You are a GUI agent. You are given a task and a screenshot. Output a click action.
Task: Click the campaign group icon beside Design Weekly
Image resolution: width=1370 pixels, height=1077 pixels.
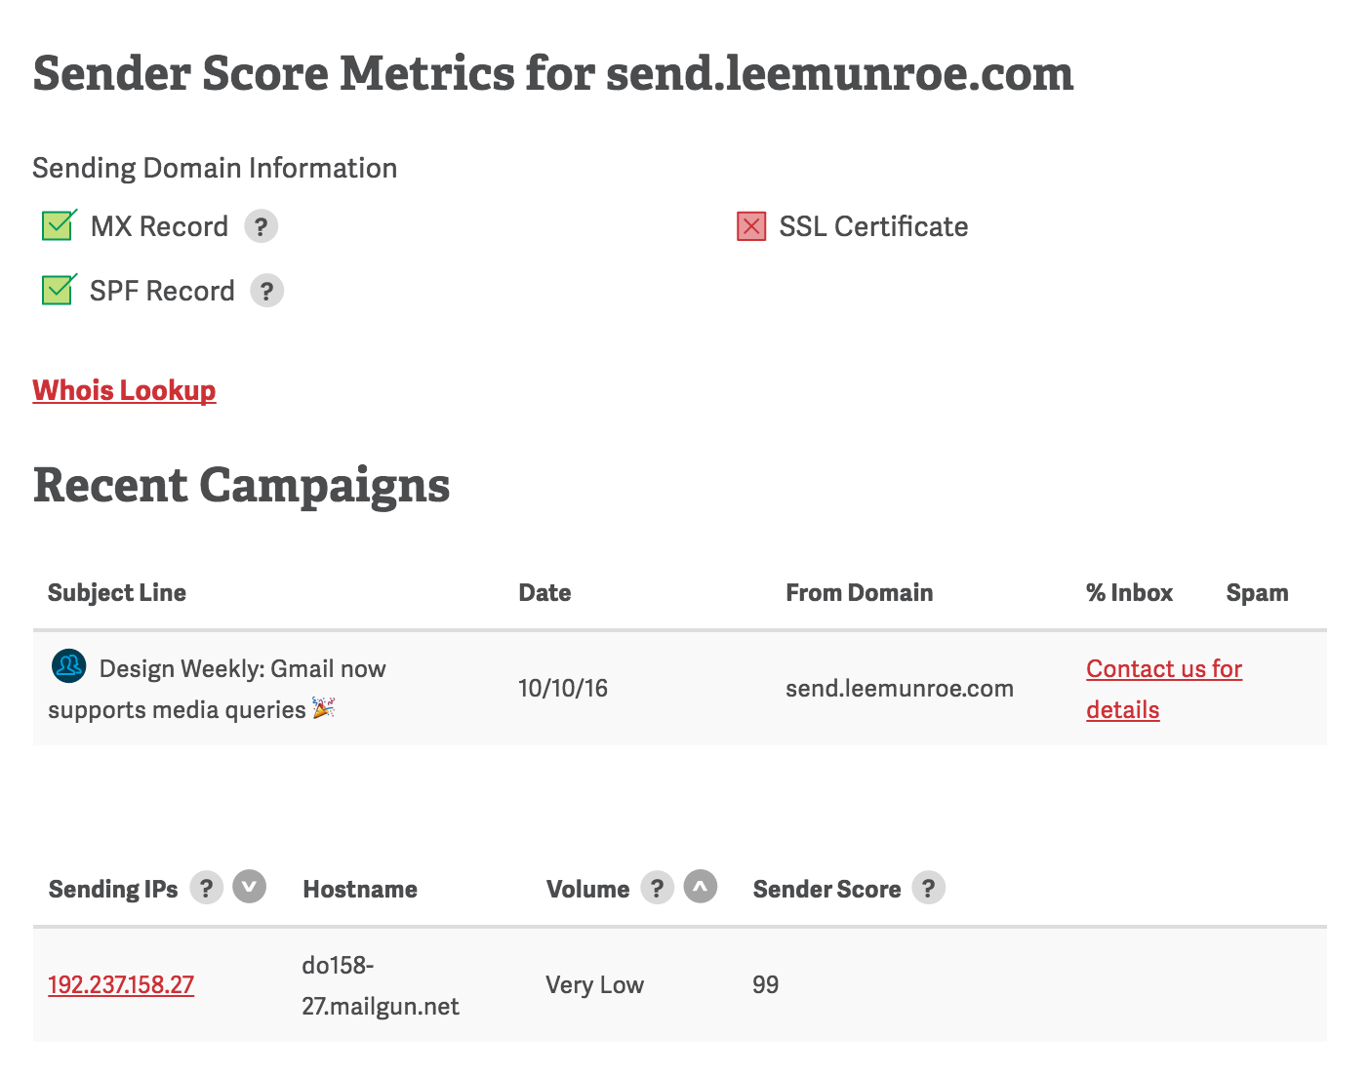point(68,666)
